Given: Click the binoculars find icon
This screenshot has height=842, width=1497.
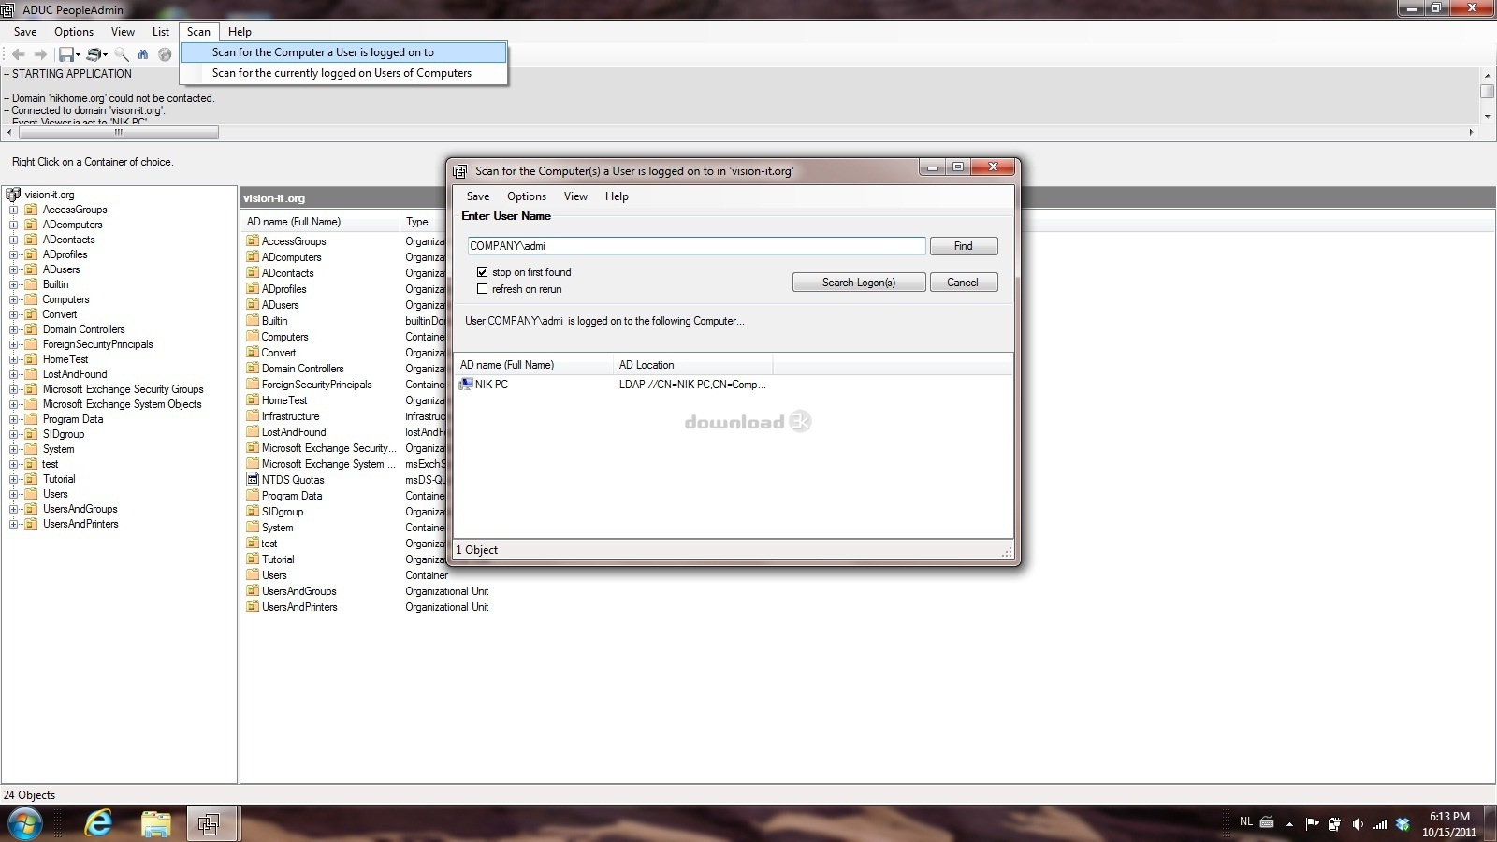Looking at the screenshot, I should tap(143, 54).
